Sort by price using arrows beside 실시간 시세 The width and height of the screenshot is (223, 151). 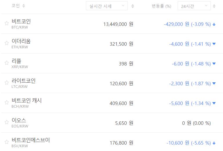pyautogui.click(x=133, y=6)
